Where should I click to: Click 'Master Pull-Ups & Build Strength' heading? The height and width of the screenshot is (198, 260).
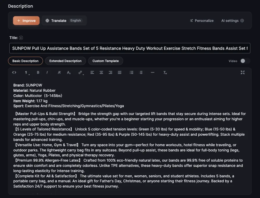click(45, 114)
